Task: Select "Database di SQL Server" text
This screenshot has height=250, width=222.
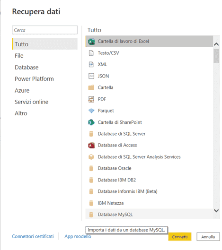Action: click(122, 134)
